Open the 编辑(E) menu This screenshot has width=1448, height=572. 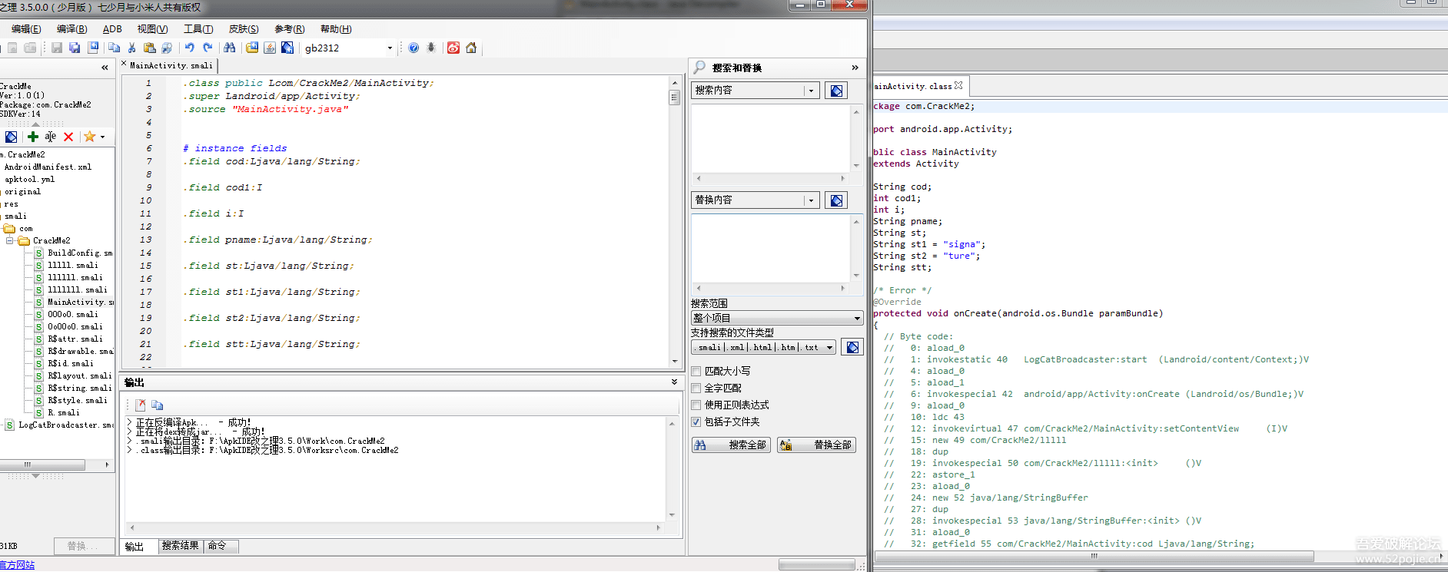coord(26,29)
